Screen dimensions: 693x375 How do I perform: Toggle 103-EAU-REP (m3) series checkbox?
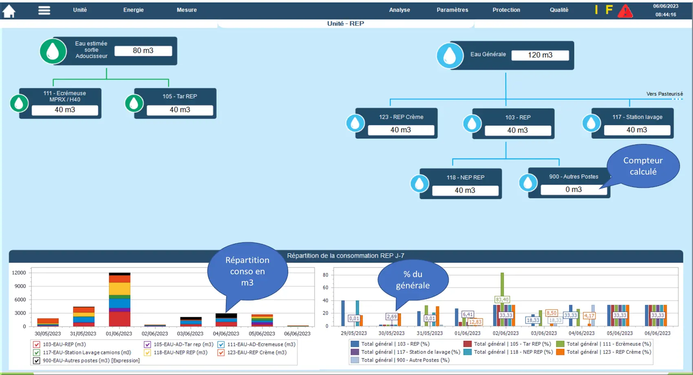(x=36, y=344)
